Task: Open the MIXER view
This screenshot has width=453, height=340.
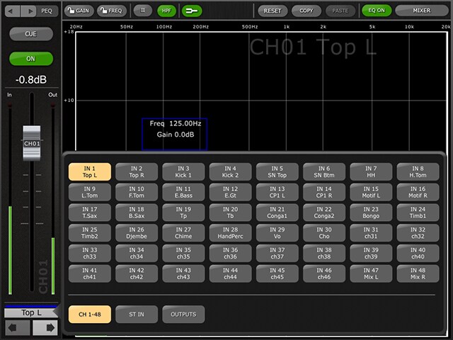Action: [x=422, y=11]
